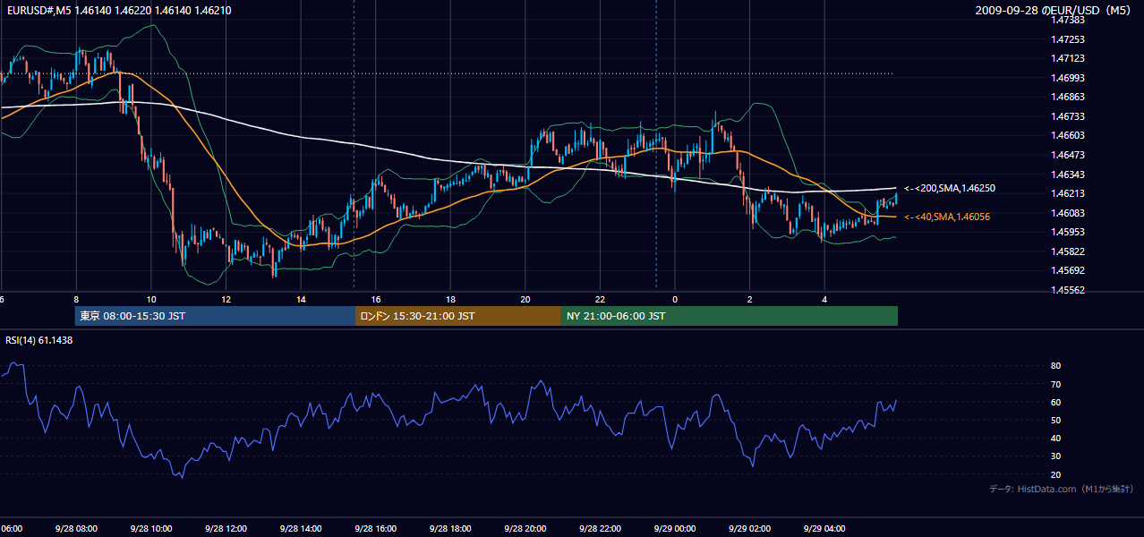Viewport: 1144px width, 537px height.
Task: Click RSI axis level 30
Action: 1055,456
